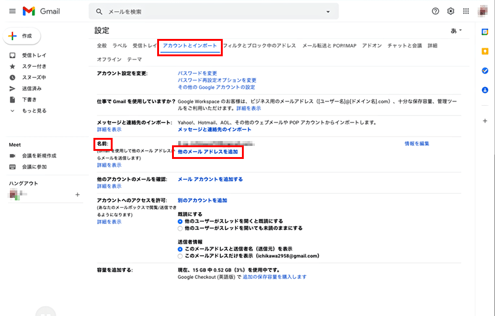The image size is (495, 316).
Task: Open the Google apps grid icon
Action: pos(466,11)
